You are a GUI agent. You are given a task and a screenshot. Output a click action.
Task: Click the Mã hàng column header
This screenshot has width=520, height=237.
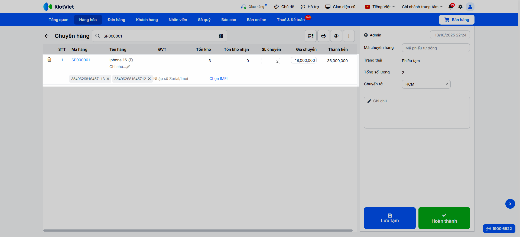coord(79,49)
